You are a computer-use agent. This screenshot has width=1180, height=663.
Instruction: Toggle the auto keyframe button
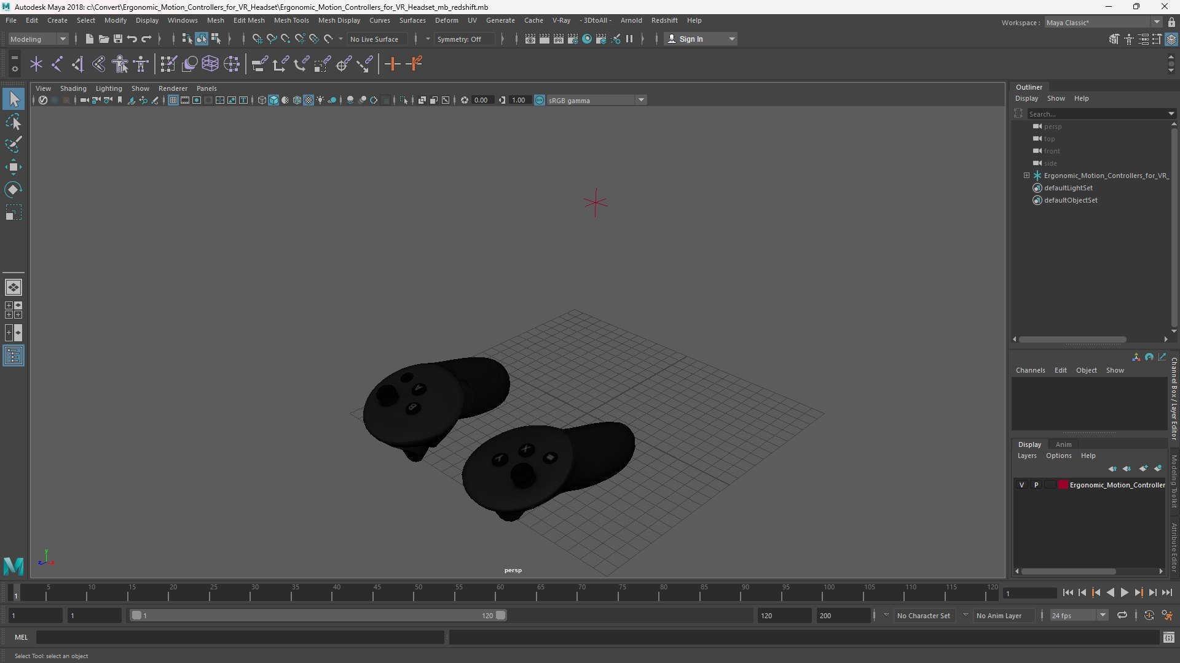1149,615
